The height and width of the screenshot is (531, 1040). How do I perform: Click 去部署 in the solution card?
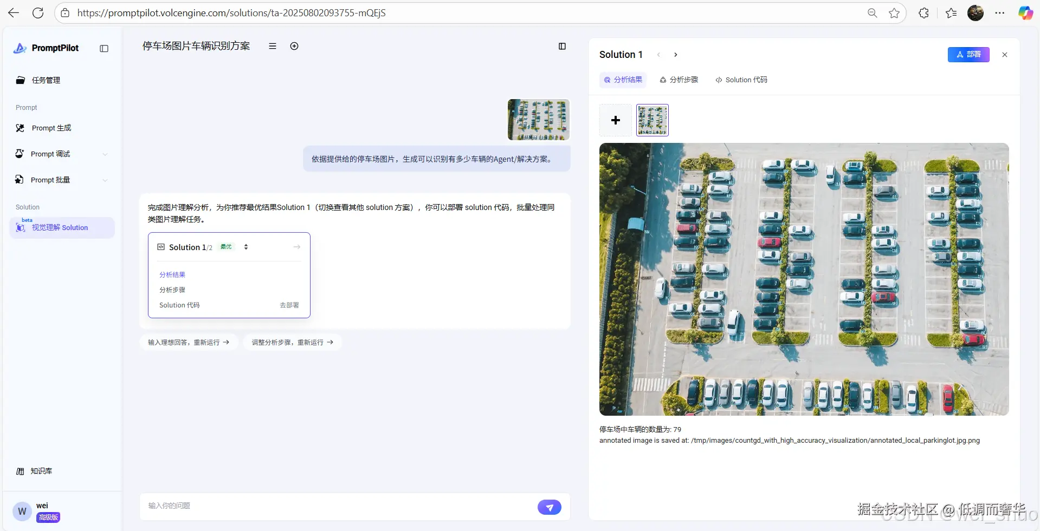[289, 305]
